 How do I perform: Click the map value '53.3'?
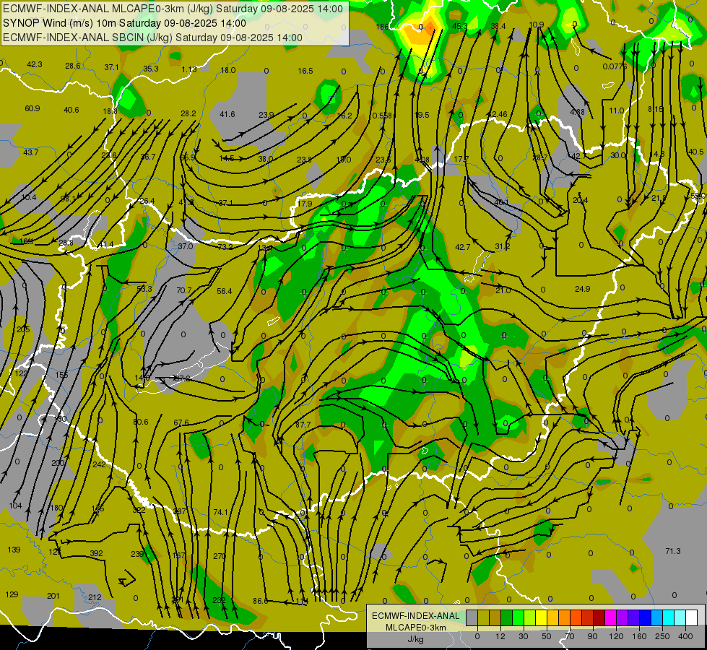[144, 289]
